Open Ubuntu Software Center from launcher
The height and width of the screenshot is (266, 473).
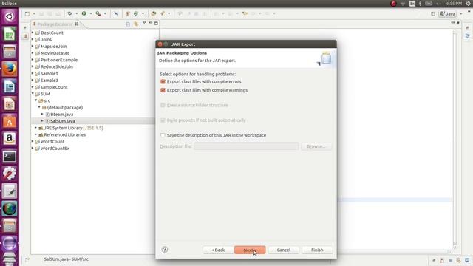(x=10, y=121)
